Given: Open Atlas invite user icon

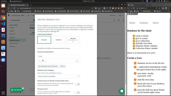Looking at the screenshot, I should pos(114,20).
